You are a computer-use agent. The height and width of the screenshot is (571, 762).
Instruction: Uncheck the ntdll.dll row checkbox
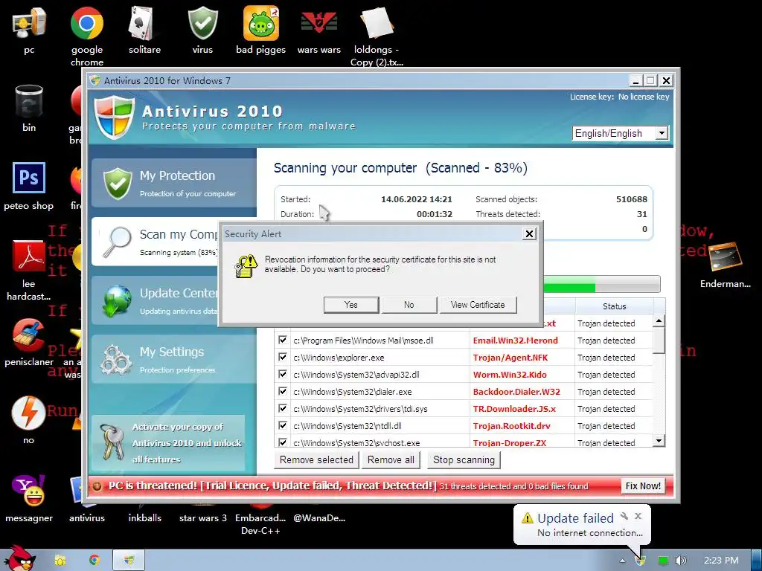point(282,425)
